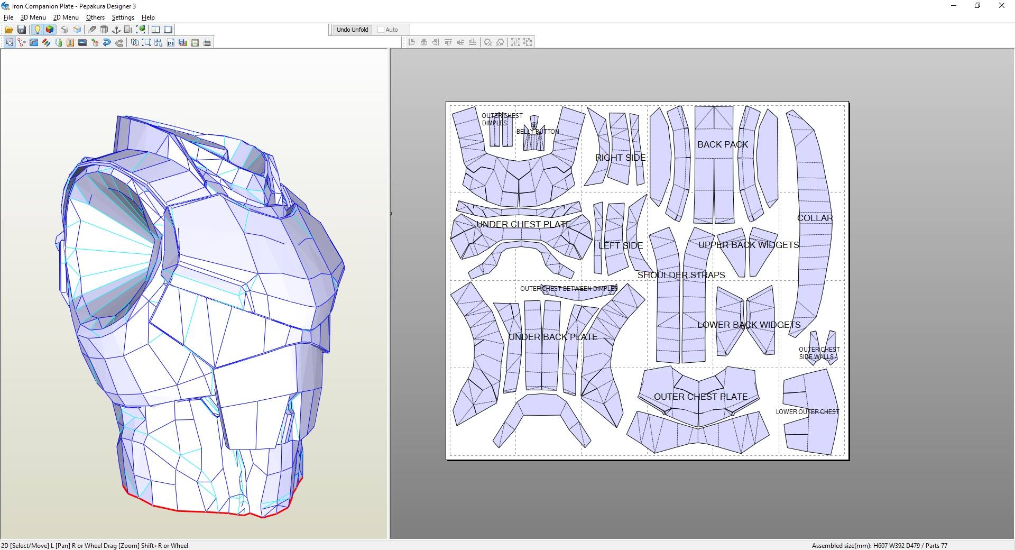Select the UPPER BACK WIDGETS label

coord(749,245)
